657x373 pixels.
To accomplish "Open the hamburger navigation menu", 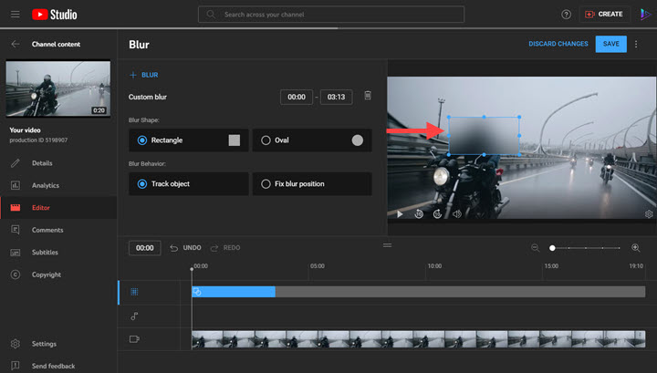I will point(16,15).
